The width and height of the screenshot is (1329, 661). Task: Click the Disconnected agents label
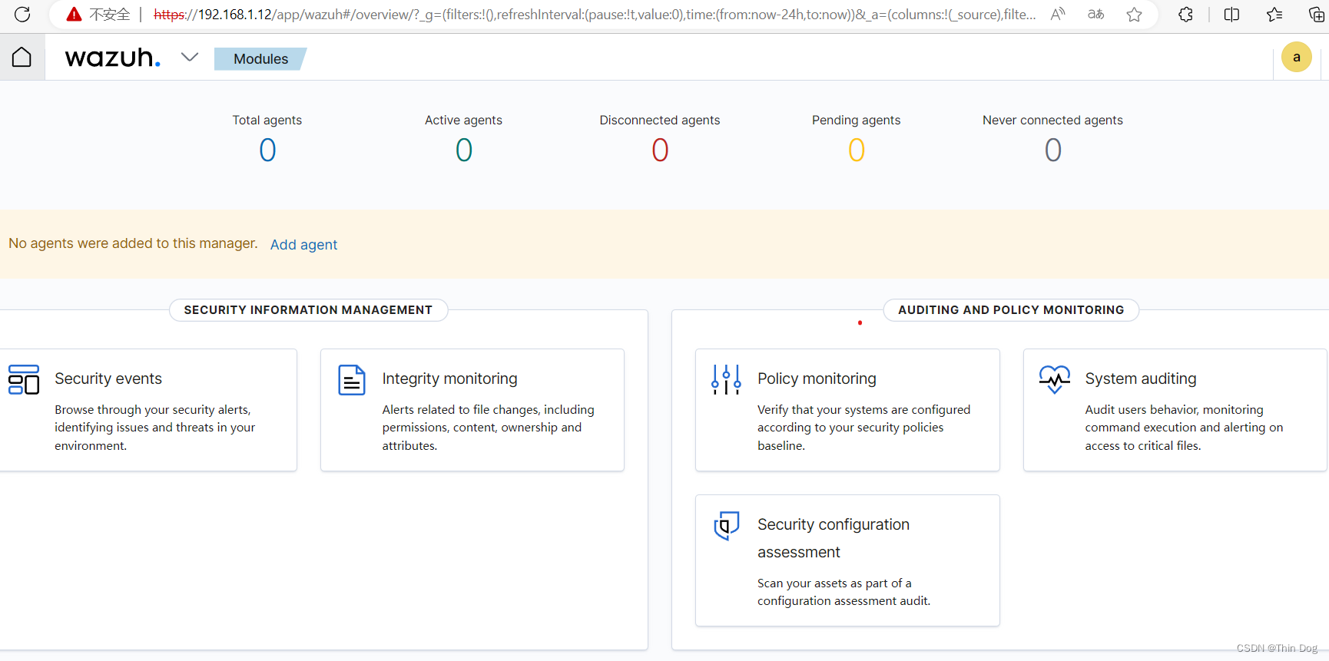click(660, 120)
